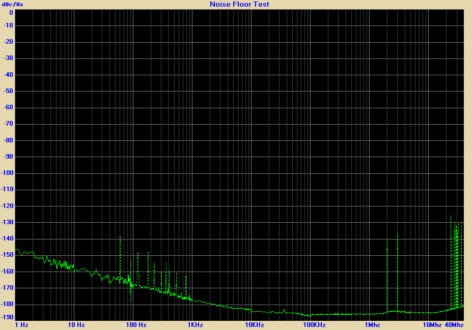Click the -110 y-axis label

[x=7, y=189]
